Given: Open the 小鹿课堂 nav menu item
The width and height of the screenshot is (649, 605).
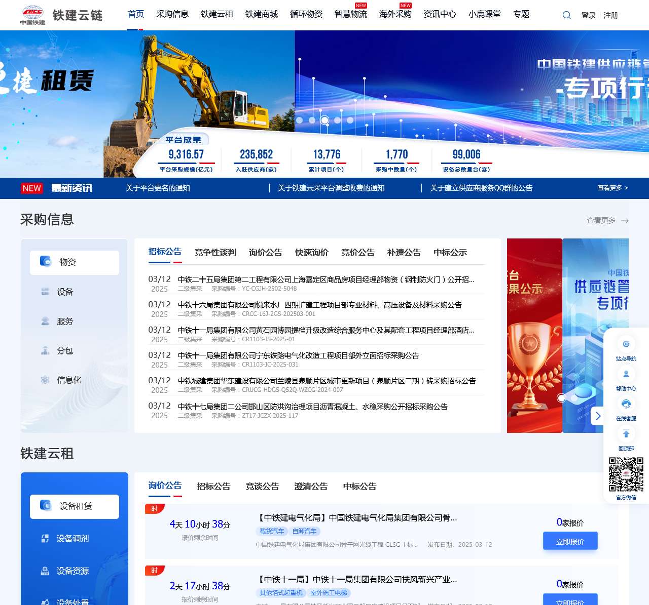Looking at the screenshot, I should click(x=485, y=14).
